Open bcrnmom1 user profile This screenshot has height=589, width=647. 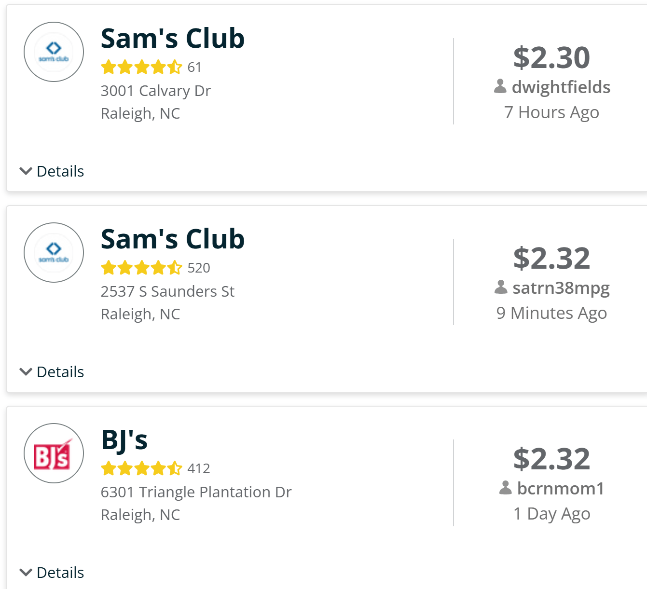(x=561, y=489)
